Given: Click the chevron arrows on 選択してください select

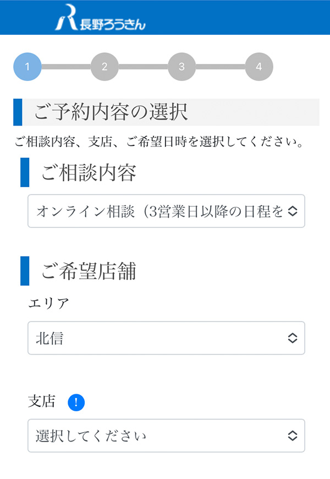Looking at the screenshot, I should [293, 436].
